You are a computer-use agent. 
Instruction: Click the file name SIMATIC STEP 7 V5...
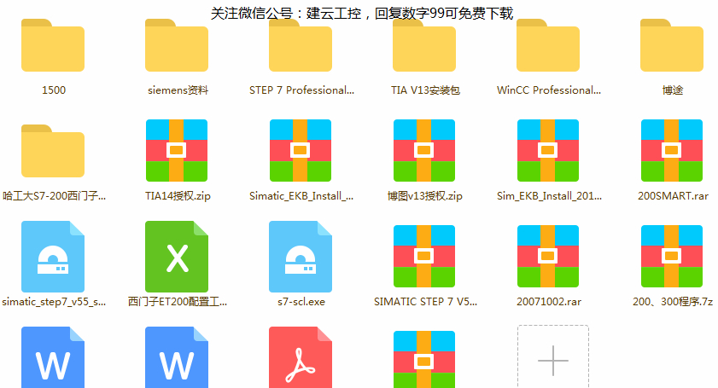[x=425, y=302]
